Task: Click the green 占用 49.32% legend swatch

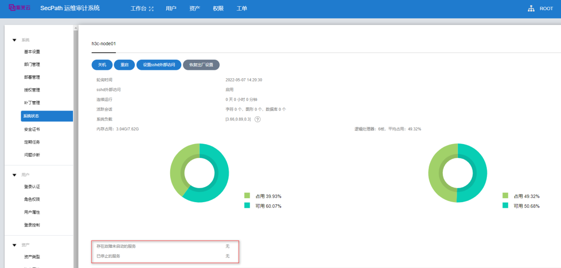Action: (x=505, y=195)
